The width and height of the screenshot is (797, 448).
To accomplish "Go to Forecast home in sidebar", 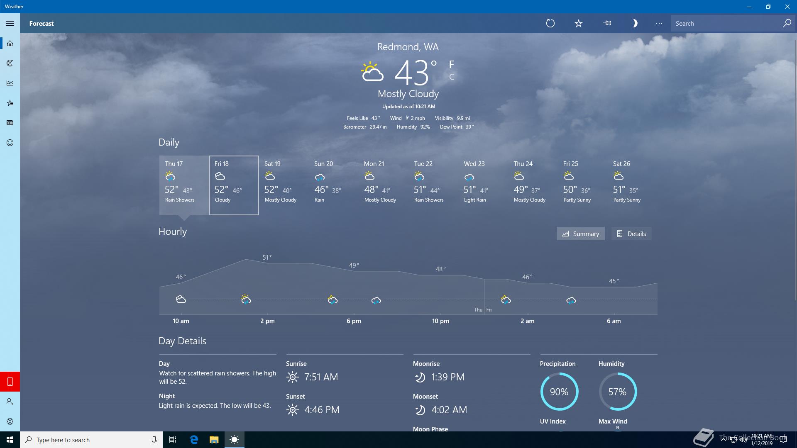I will [10, 43].
